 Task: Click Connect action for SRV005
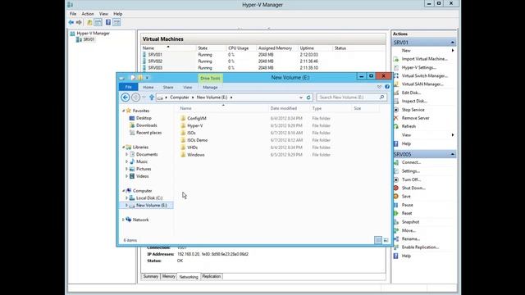coord(411,162)
